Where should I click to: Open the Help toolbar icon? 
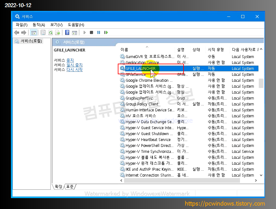[x=67, y=32]
